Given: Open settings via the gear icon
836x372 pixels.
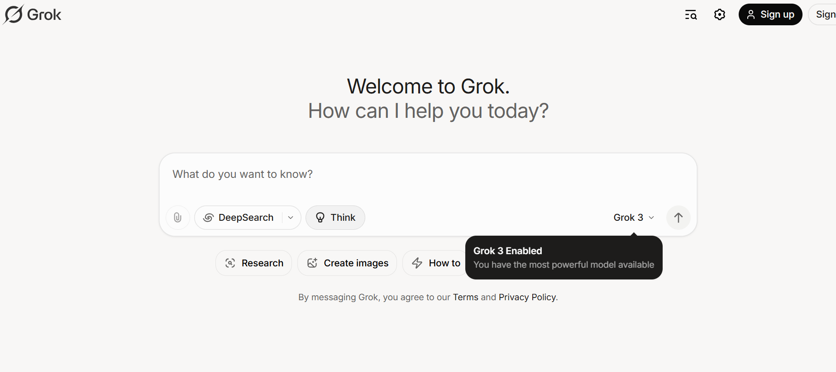Looking at the screenshot, I should point(719,15).
